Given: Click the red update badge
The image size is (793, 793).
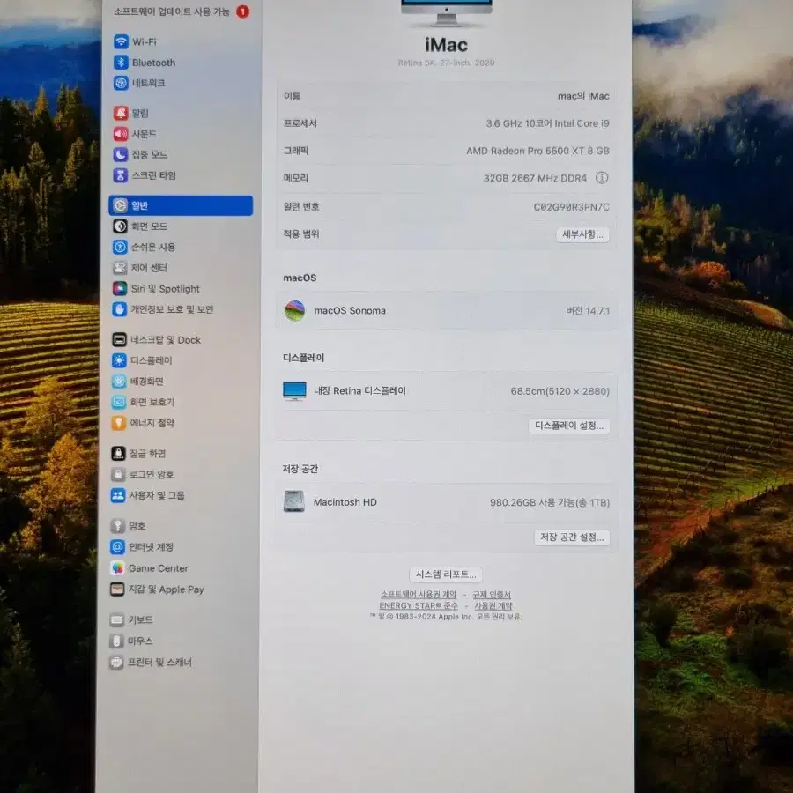Looking at the screenshot, I should 243,11.
